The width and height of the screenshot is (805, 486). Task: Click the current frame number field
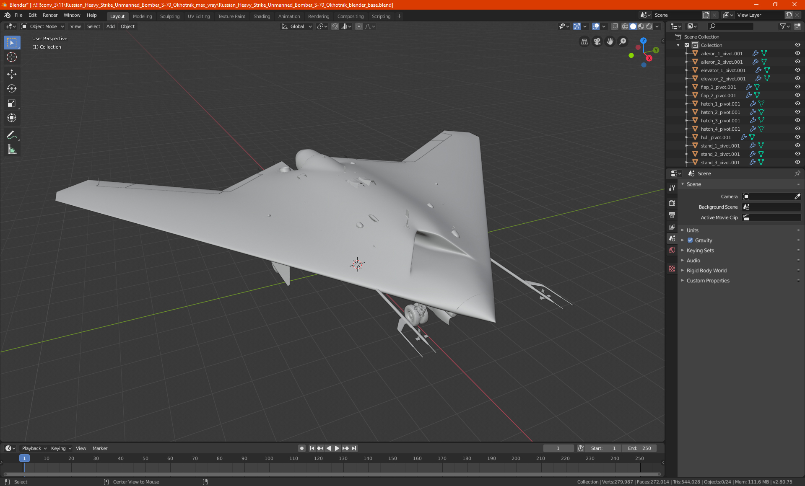(558, 448)
